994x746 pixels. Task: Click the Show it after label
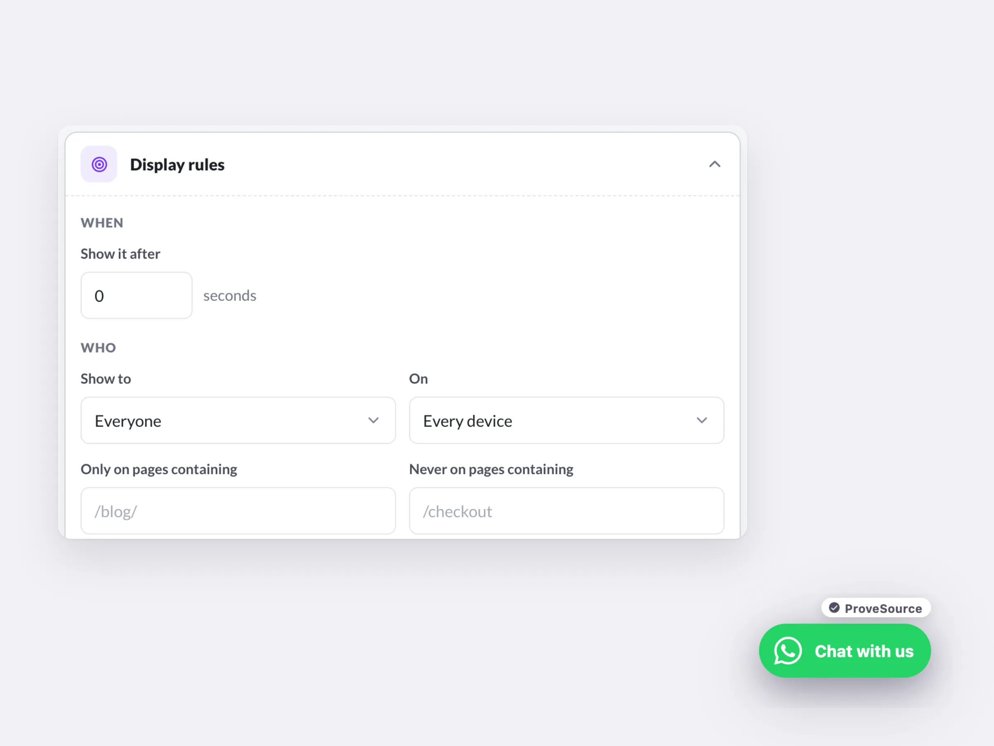[121, 254]
